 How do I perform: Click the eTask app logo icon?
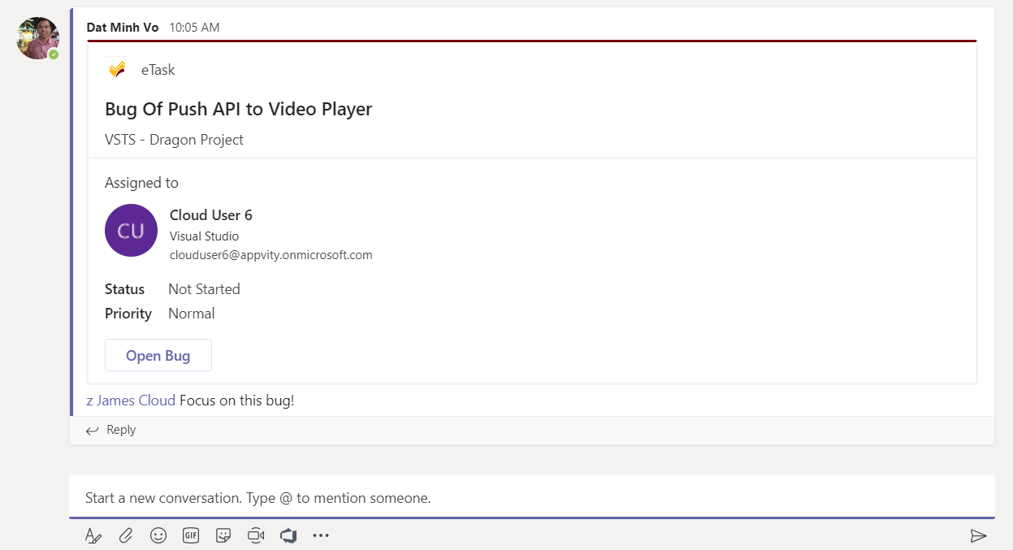(x=117, y=70)
